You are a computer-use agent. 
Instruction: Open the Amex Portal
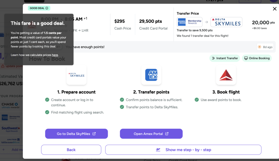tap(151, 134)
